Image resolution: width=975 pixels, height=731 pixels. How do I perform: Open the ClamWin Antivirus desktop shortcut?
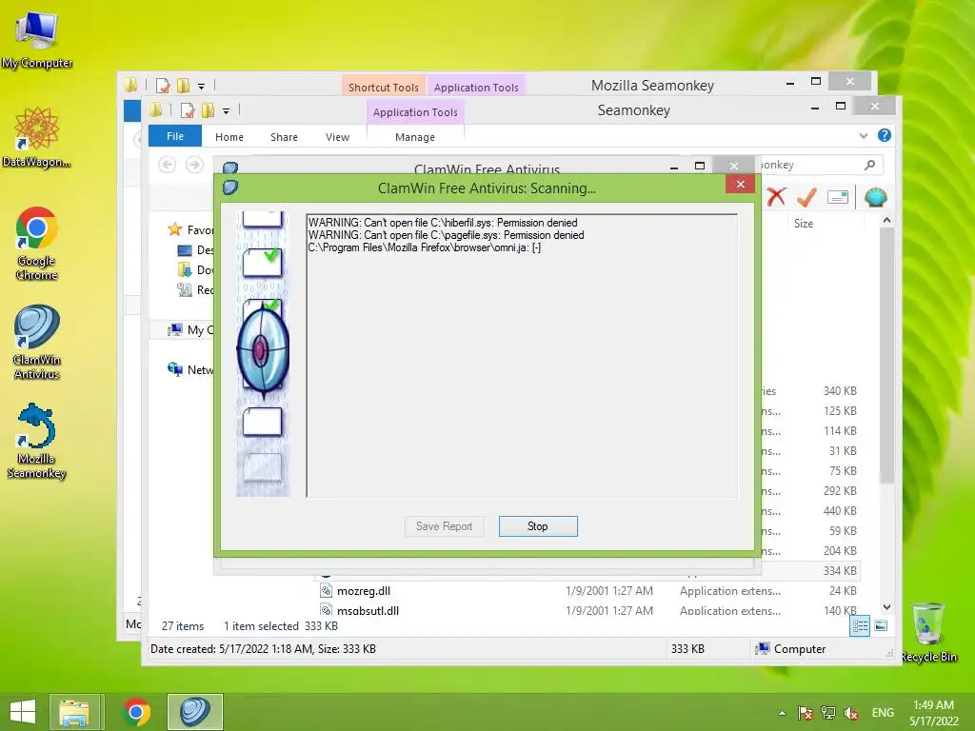(x=37, y=342)
